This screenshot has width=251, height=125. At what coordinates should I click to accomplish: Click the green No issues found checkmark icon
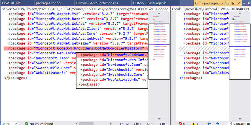coord(26,124)
